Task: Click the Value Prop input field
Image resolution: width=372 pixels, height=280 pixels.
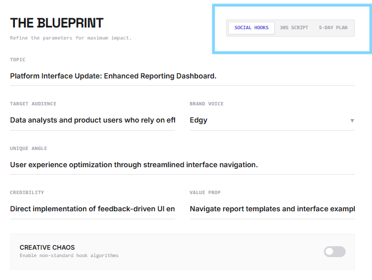Action: click(x=272, y=209)
